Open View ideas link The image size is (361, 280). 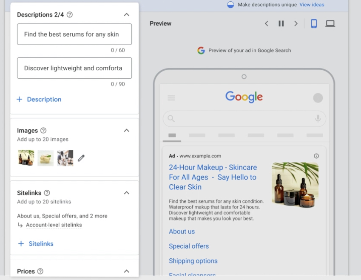[312, 5]
